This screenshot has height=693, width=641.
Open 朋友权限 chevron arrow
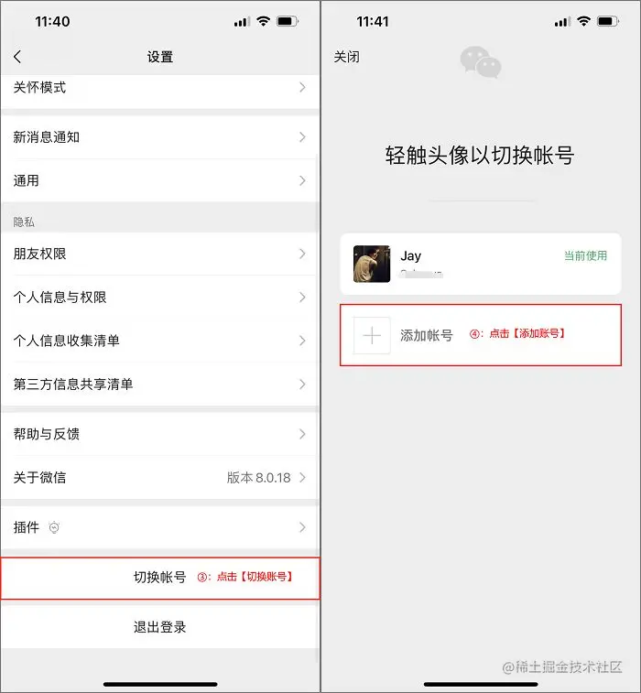(302, 254)
